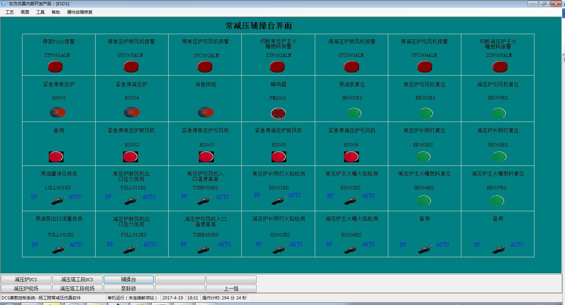This screenshot has width=565, height=305.
Task: Click the STC002ALM alarm indicator
Action: (x=205, y=66)
